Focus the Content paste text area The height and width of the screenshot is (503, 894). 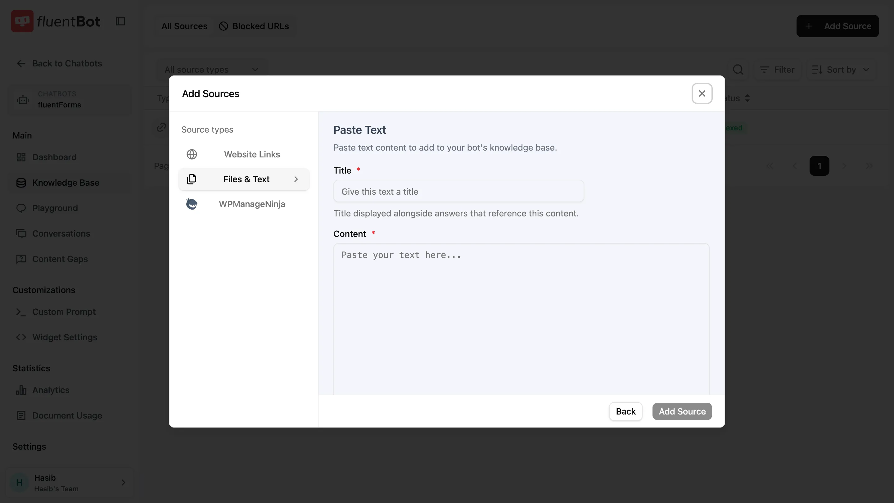point(521,319)
